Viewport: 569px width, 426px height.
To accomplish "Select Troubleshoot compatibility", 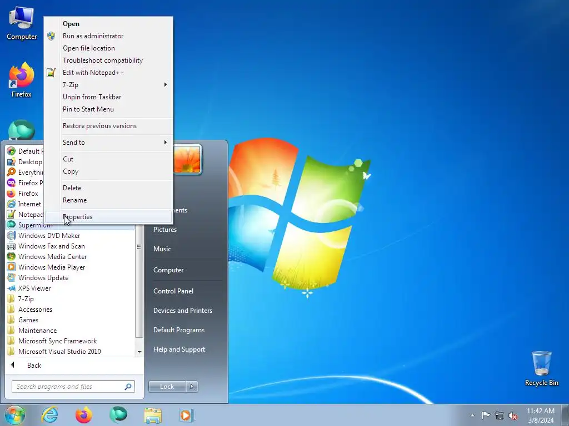I will point(108,60).
